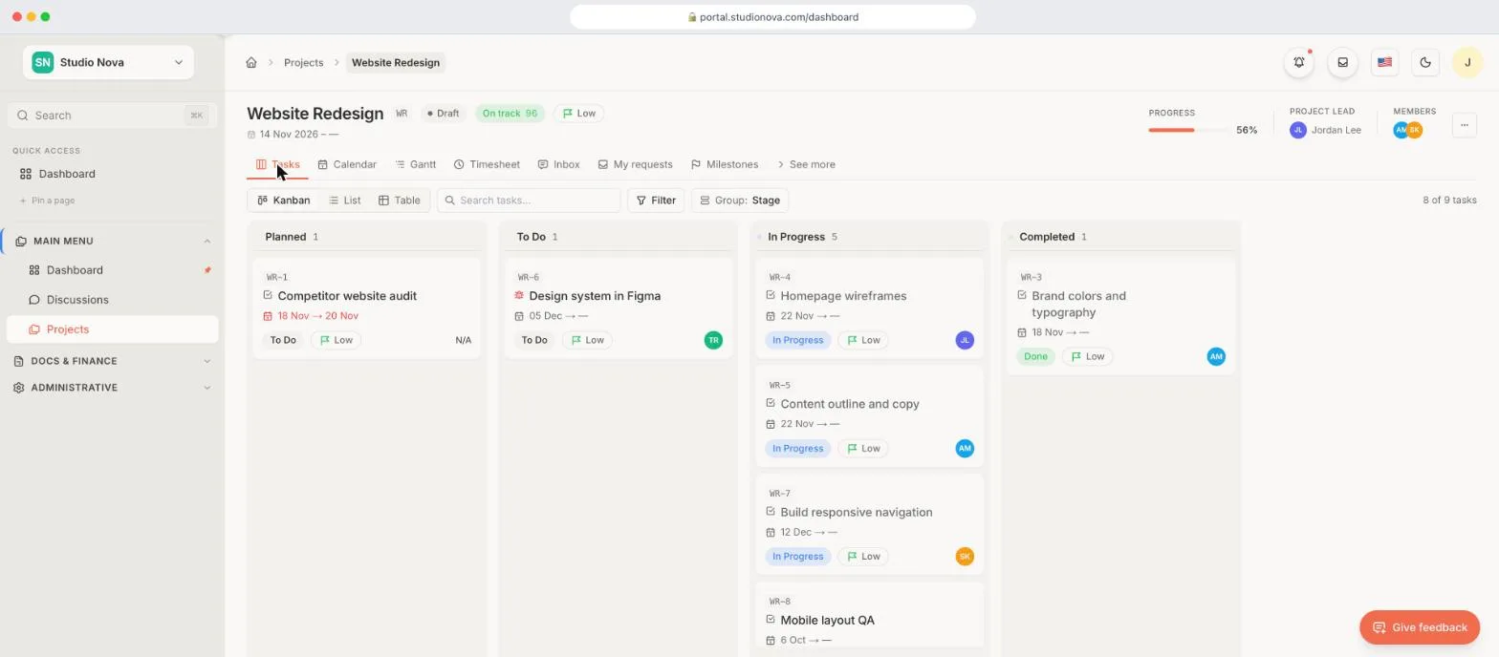1499x657 pixels.
Task: Open In Progress status on Homepage wireframes card
Action: click(x=797, y=340)
